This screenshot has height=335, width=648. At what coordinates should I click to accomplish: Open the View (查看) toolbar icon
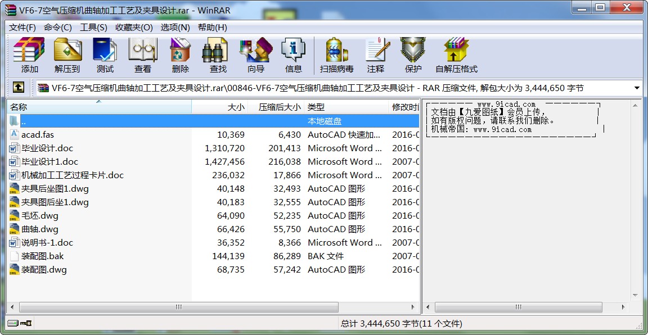142,55
